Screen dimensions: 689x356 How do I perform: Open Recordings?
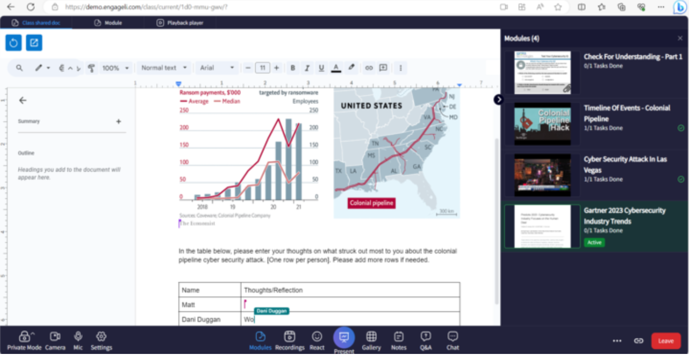(290, 340)
